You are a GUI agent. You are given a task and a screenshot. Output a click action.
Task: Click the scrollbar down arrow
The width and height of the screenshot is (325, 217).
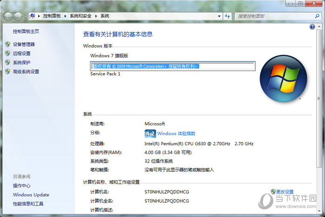[319, 211]
